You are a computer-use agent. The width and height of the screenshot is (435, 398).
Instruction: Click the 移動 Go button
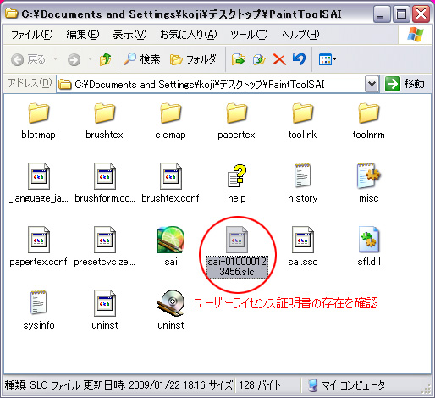(x=405, y=84)
